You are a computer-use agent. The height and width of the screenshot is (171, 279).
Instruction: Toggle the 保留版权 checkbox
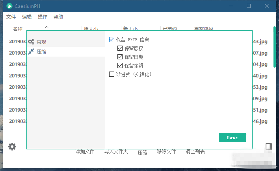pos(120,48)
